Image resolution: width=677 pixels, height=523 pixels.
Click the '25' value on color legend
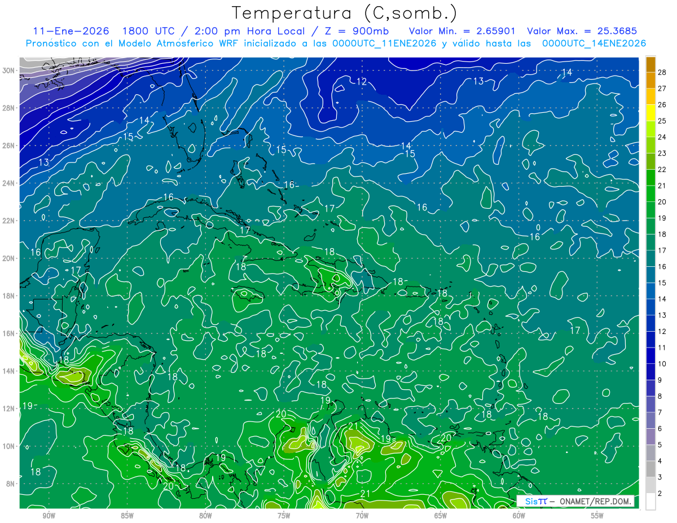click(662, 121)
